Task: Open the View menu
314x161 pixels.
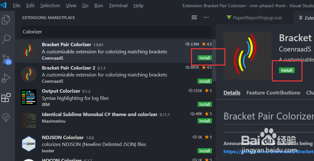Action: coord(71,6)
